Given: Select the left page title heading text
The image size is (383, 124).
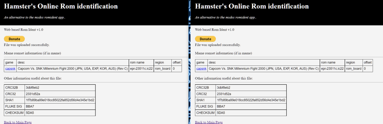Looking at the screenshot, I should pos(61,6).
